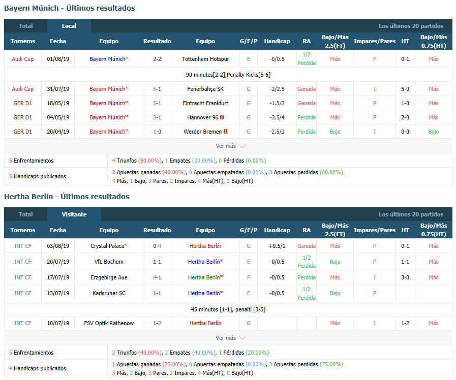456x380 pixels.
Task: Click Hertha Berlín - Últimos resultados heading
Action: coord(67,197)
